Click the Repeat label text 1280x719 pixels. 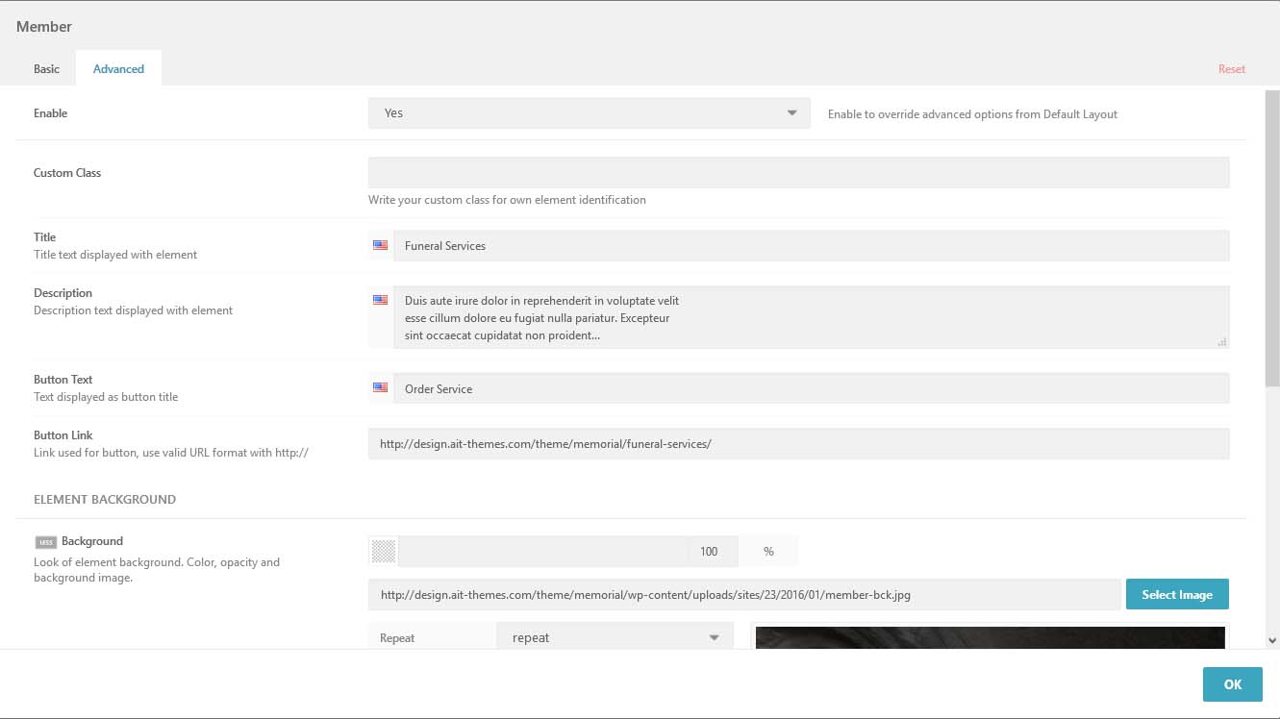pos(397,637)
